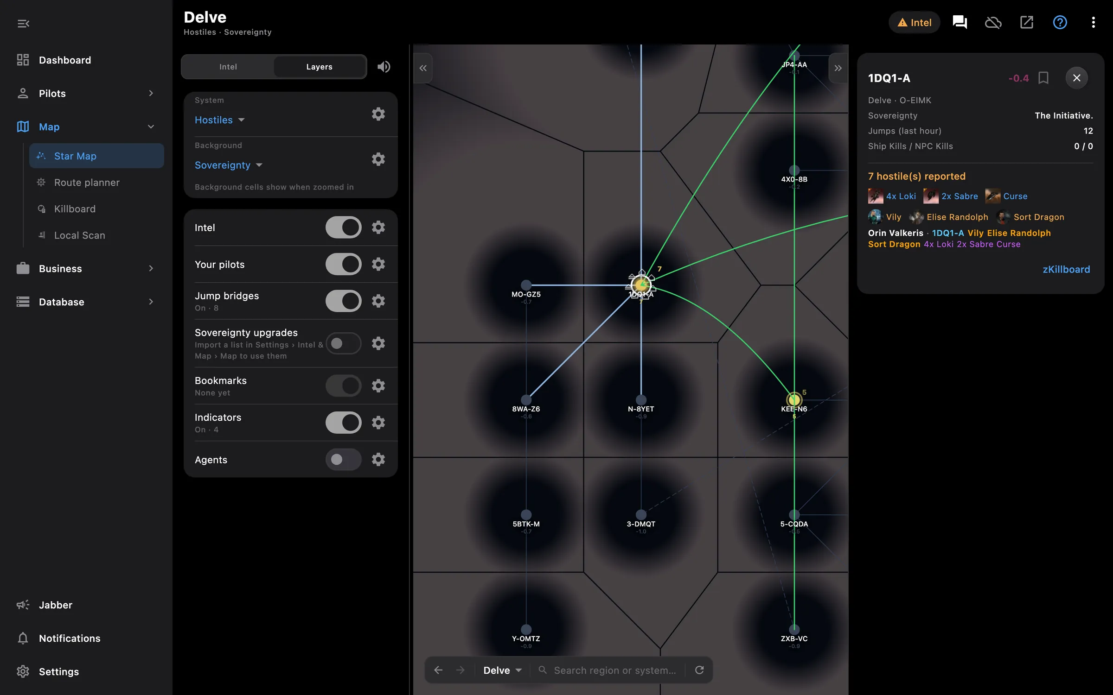Open Route planner in sidebar
Screen dimensions: 1113x695
click(x=96, y=183)
